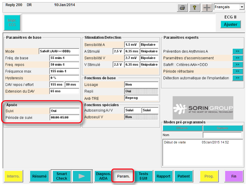Click the Ajuster button under ECG II

pos(230,24)
